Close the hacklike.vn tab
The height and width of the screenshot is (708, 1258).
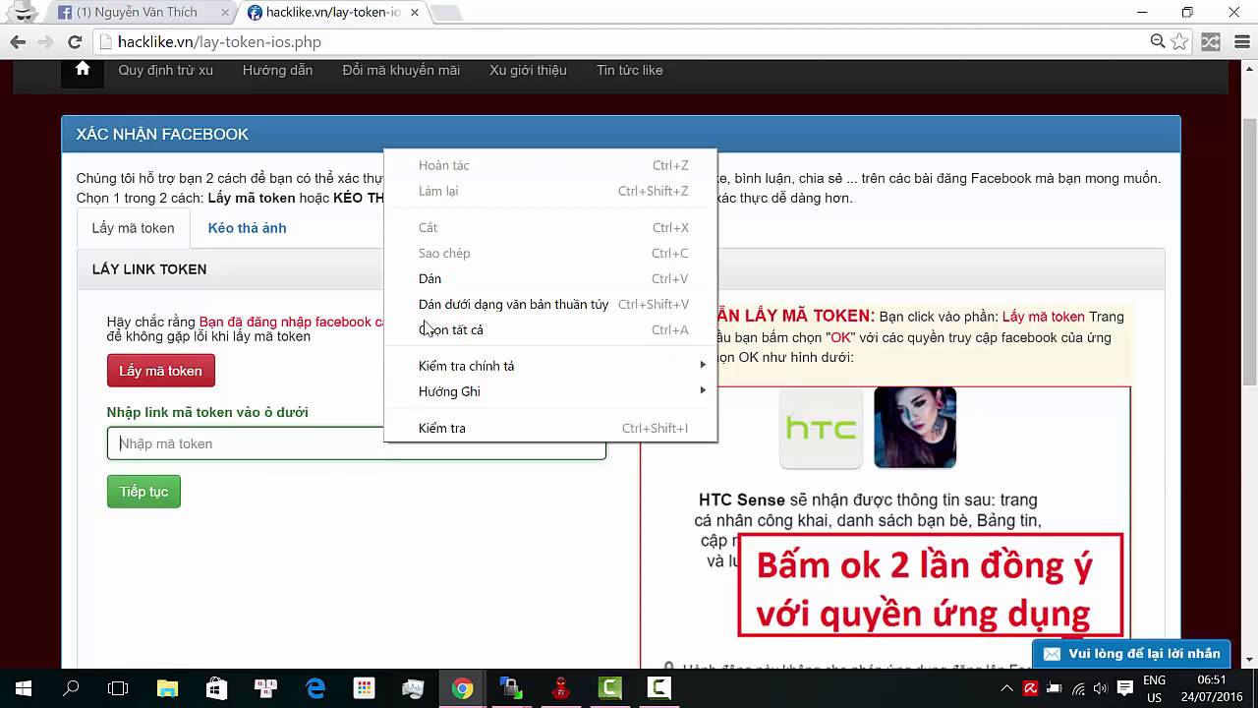(414, 13)
